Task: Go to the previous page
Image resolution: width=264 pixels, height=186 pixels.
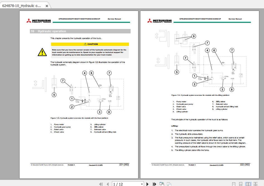Action: [x=107, y=184]
